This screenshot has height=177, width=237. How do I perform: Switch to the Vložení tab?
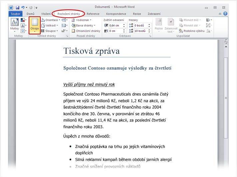click(x=46, y=14)
